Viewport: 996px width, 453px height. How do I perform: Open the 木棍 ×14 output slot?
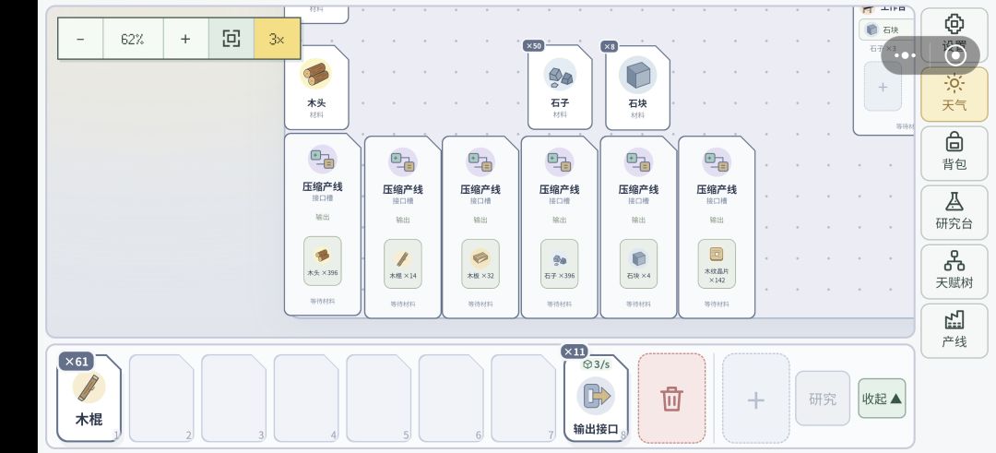click(403, 264)
